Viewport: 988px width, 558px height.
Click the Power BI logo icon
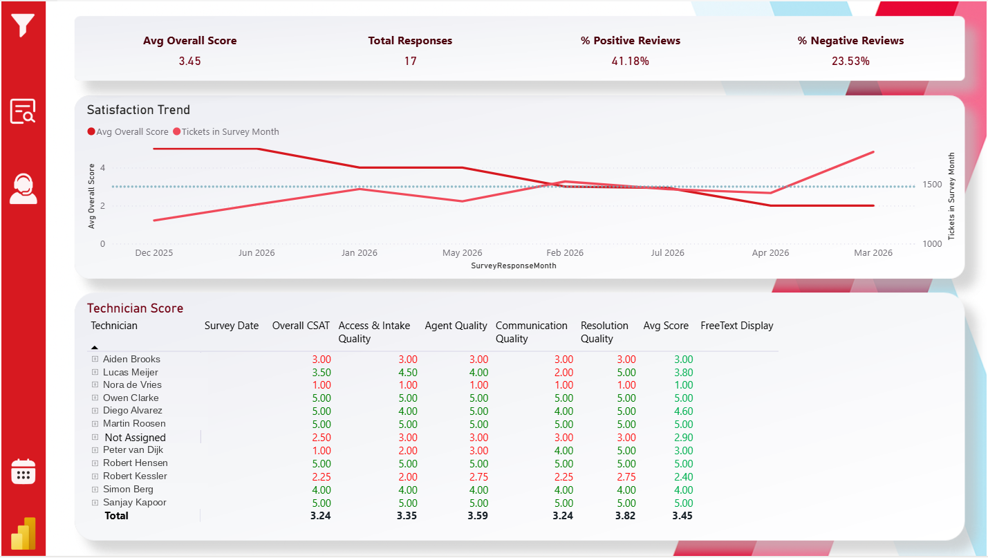23,535
